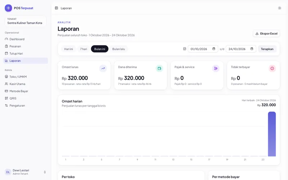This screenshot has height=180, width=288.
Task: Click the Metode Bayar card icon
Action: point(6,91)
